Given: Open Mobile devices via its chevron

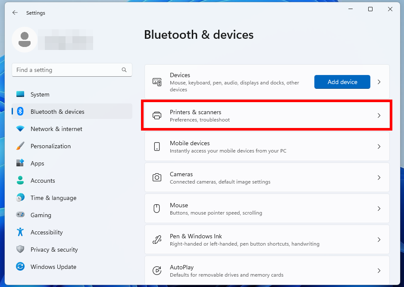Looking at the screenshot, I should coord(379,147).
